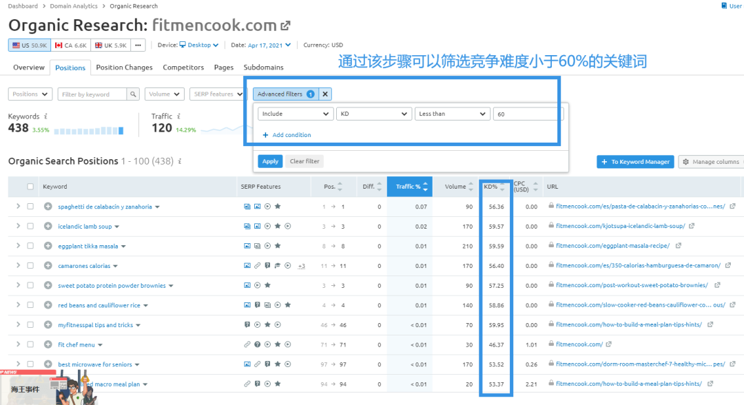
Task: Check the header row select-all checkbox
Action: [30, 186]
